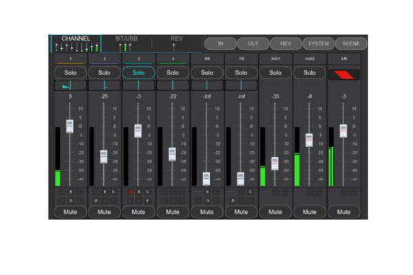Click the E indicator on channel 1
Image resolution: width=413 pixels, height=275 pixels.
click(x=71, y=192)
